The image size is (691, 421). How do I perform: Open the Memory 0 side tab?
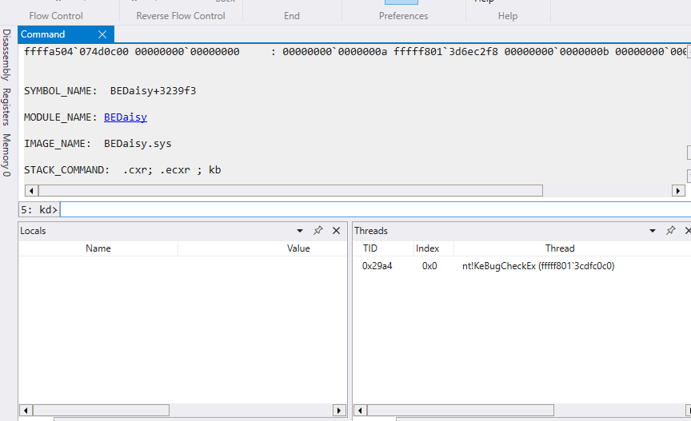[x=6, y=155]
